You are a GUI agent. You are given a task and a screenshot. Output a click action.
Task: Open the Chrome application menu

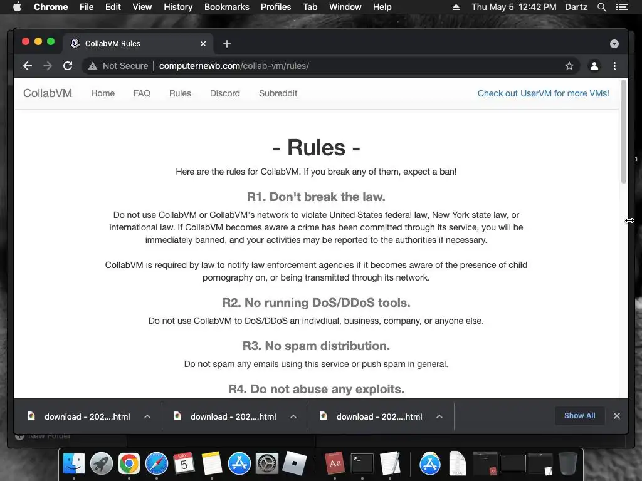pos(51,7)
